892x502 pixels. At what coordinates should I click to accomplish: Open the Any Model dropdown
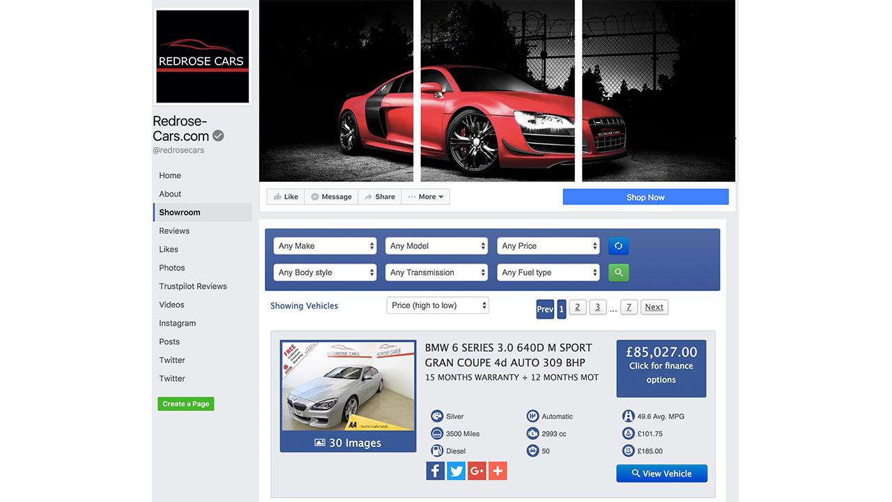click(436, 246)
